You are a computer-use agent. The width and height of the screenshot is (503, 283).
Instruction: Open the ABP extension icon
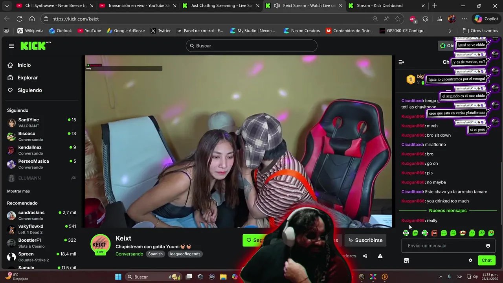click(x=413, y=19)
